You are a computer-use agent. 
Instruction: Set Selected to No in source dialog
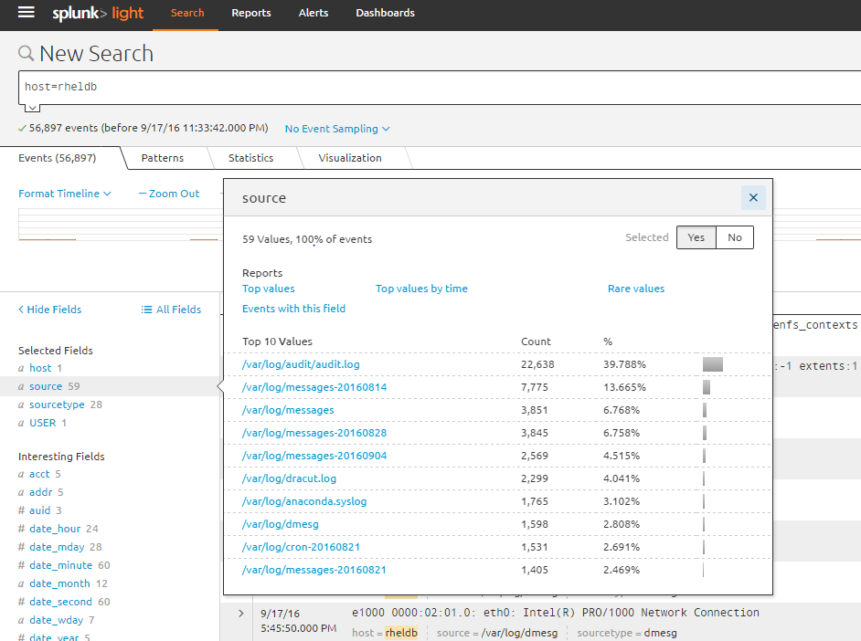734,237
